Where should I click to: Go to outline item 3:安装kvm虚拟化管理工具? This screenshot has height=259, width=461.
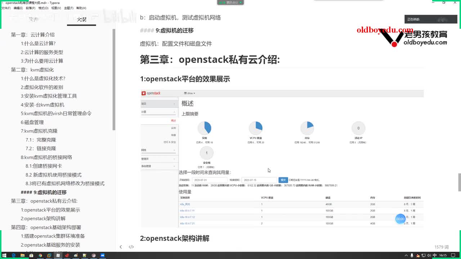pos(49,96)
